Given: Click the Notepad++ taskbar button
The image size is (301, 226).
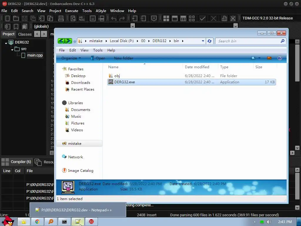Looking at the screenshot, I should [78, 222].
